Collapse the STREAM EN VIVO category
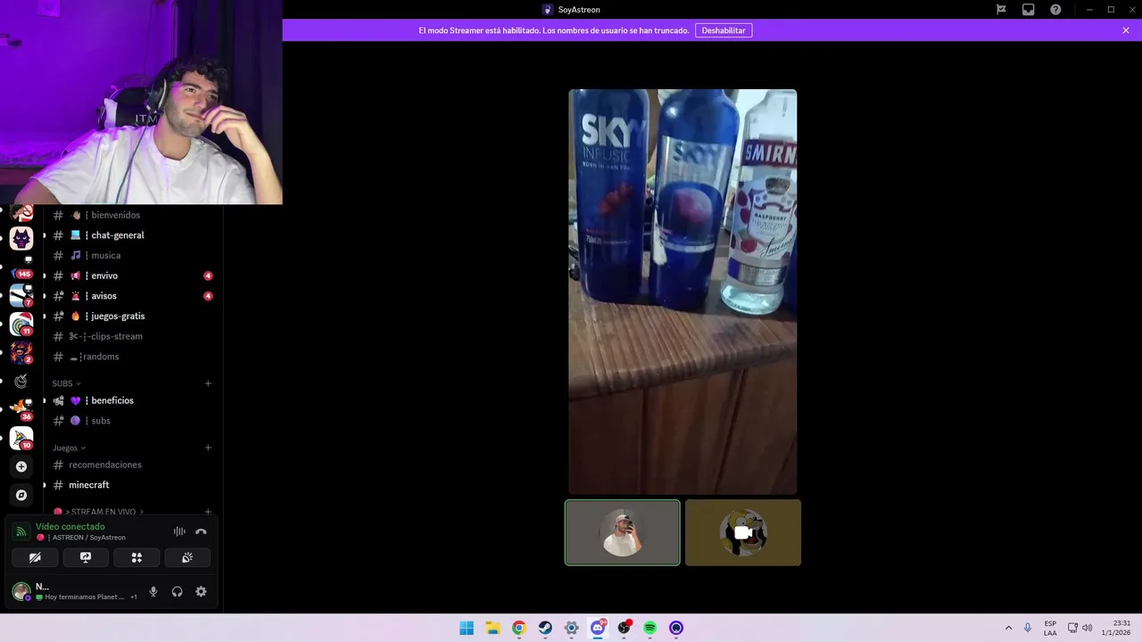 tap(98, 512)
